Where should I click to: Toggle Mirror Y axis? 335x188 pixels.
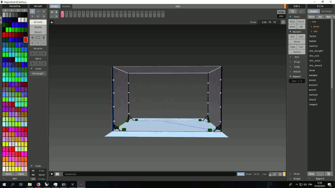click(x=38, y=53)
